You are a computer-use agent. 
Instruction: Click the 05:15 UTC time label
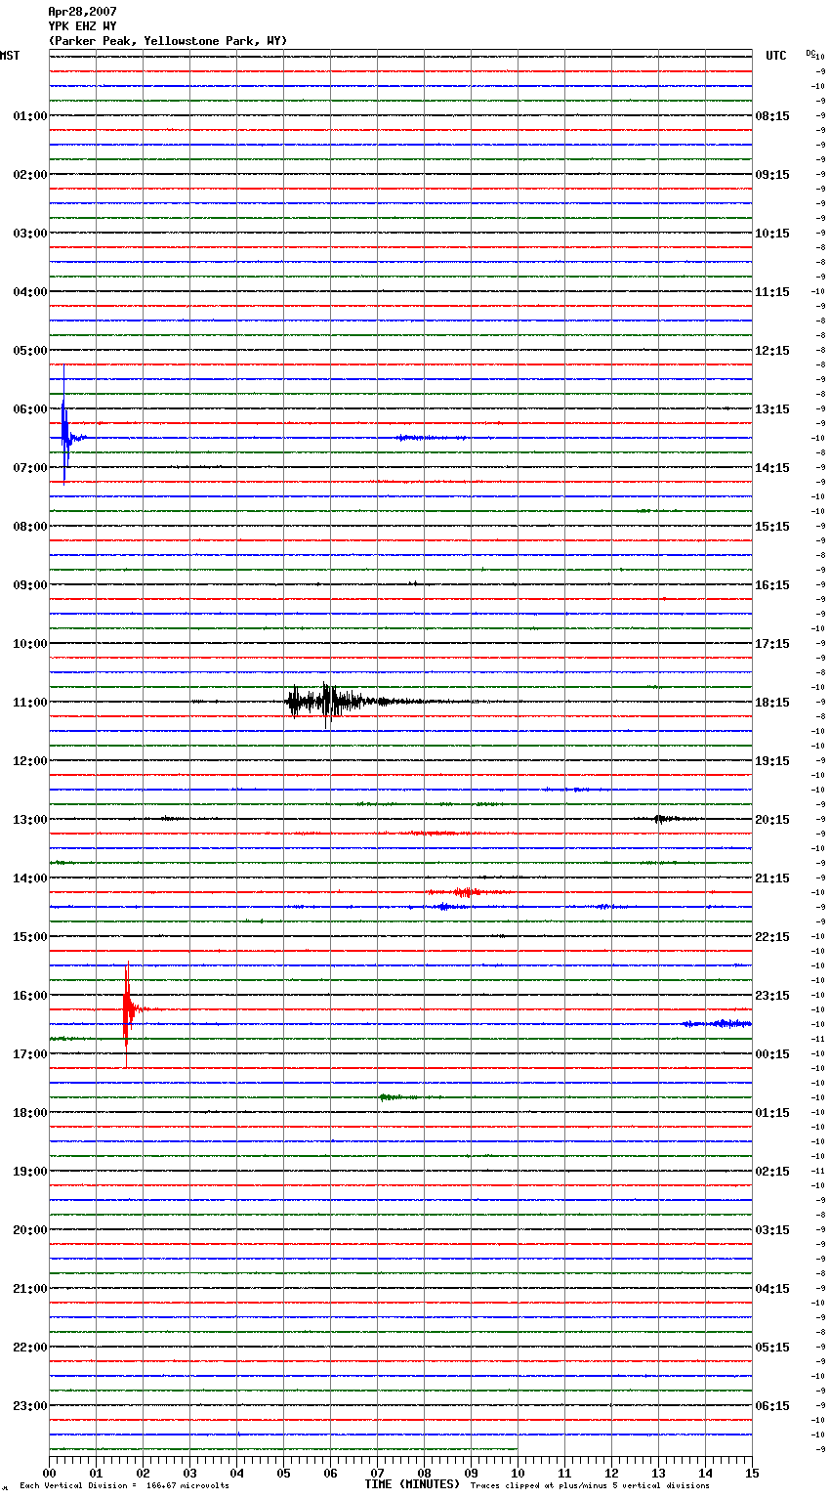[x=772, y=1348]
